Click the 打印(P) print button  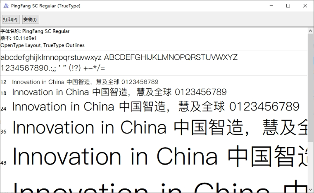tap(11, 19)
